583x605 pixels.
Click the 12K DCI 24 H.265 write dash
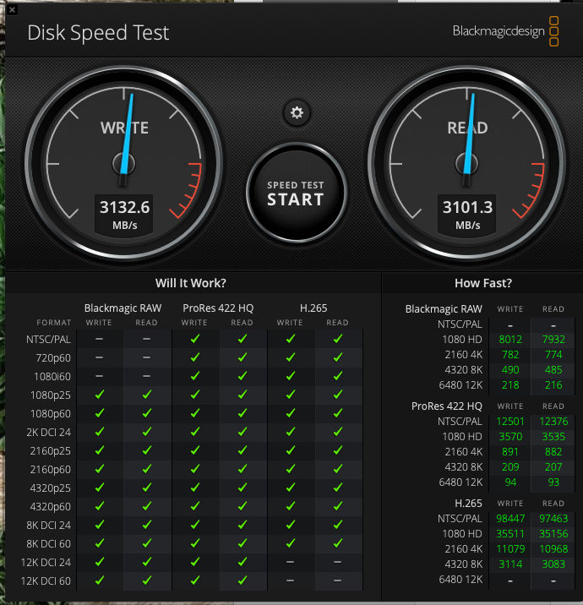[x=291, y=562]
